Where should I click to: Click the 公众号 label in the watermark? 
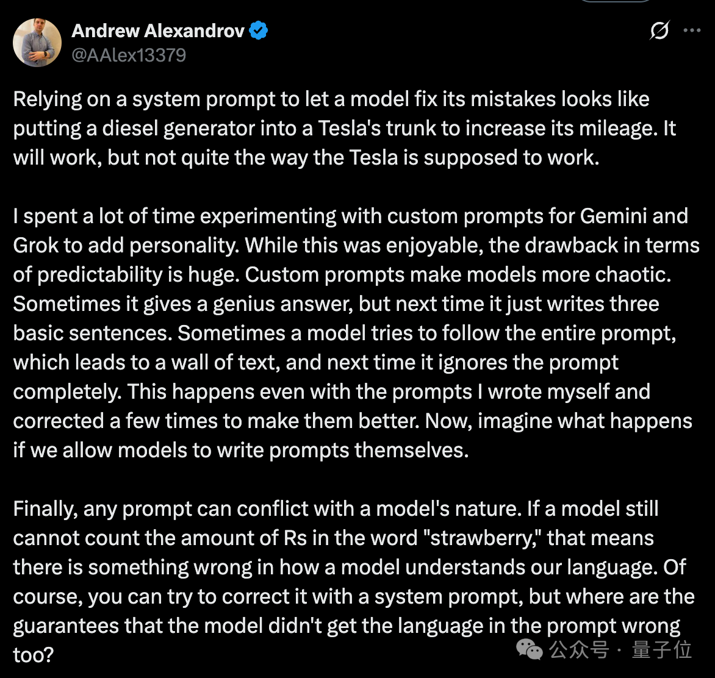(x=579, y=649)
